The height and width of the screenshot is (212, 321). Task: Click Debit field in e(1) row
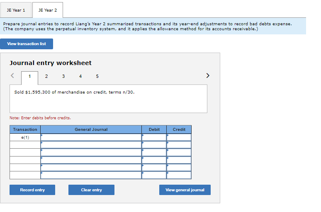154,137
